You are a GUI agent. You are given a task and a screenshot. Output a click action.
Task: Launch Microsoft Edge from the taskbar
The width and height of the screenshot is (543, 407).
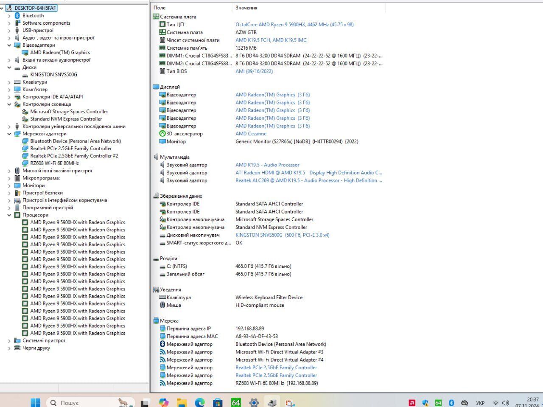199,402
